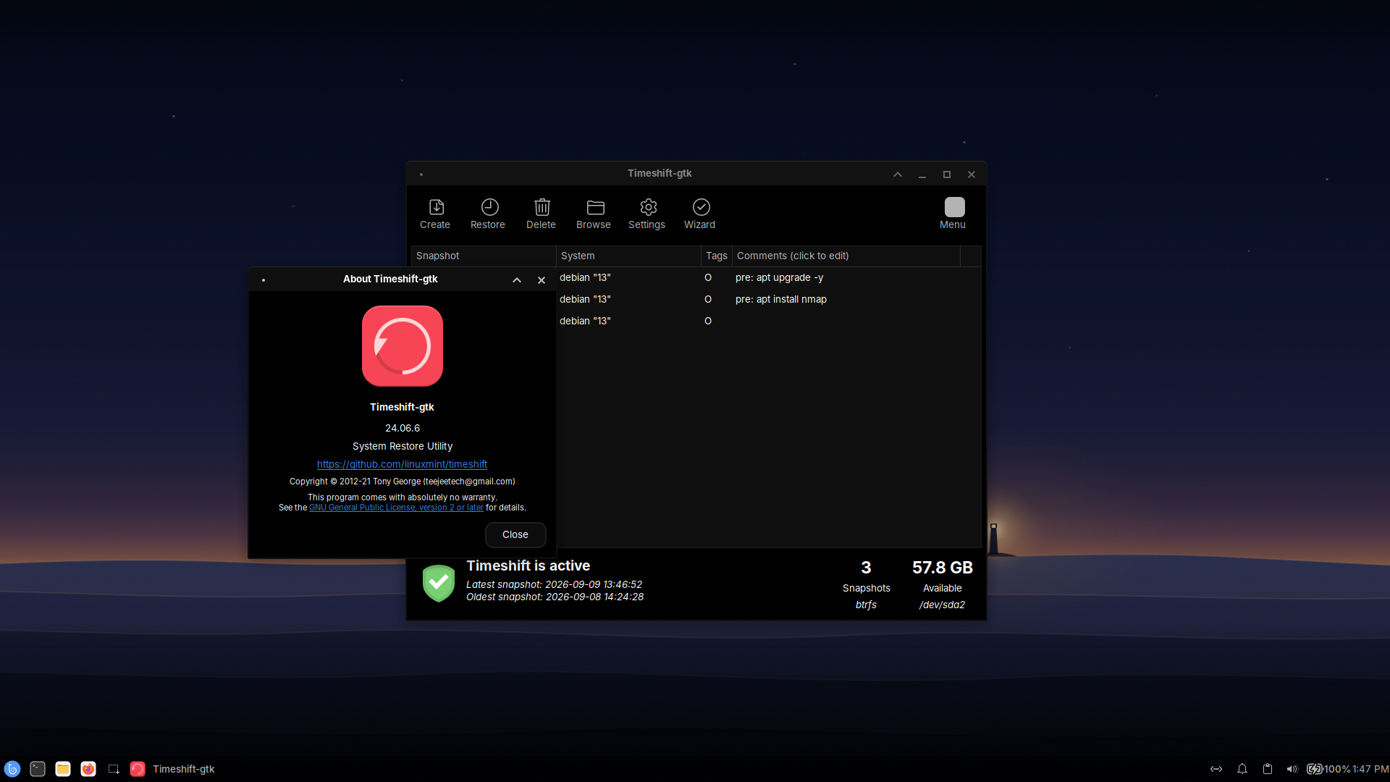The height and width of the screenshot is (782, 1390).
Task: Open the clipboard tray icon
Action: click(1268, 769)
